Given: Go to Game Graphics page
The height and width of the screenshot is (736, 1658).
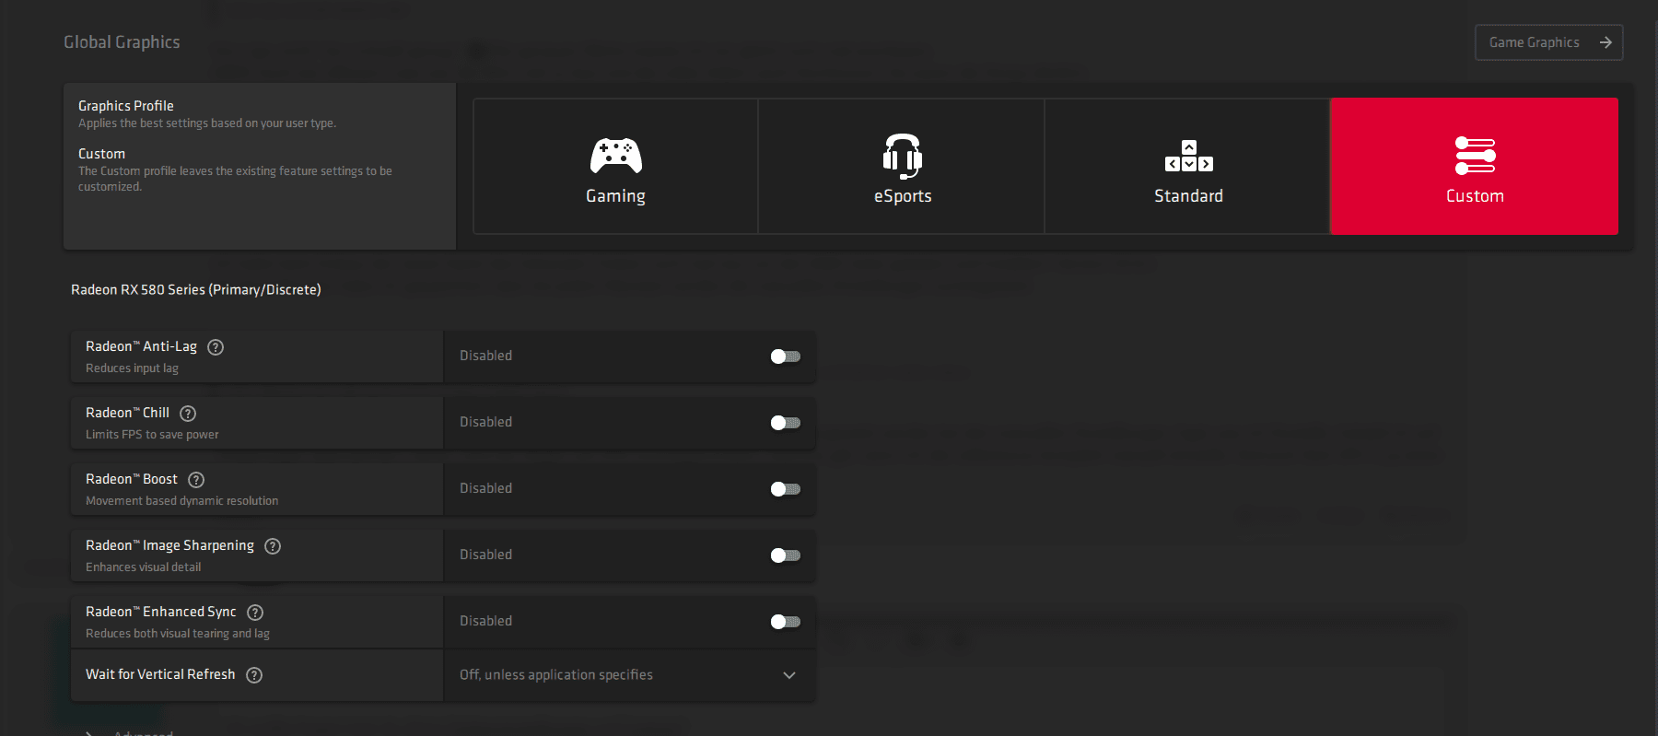Looking at the screenshot, I should (x=1548, y=42).
